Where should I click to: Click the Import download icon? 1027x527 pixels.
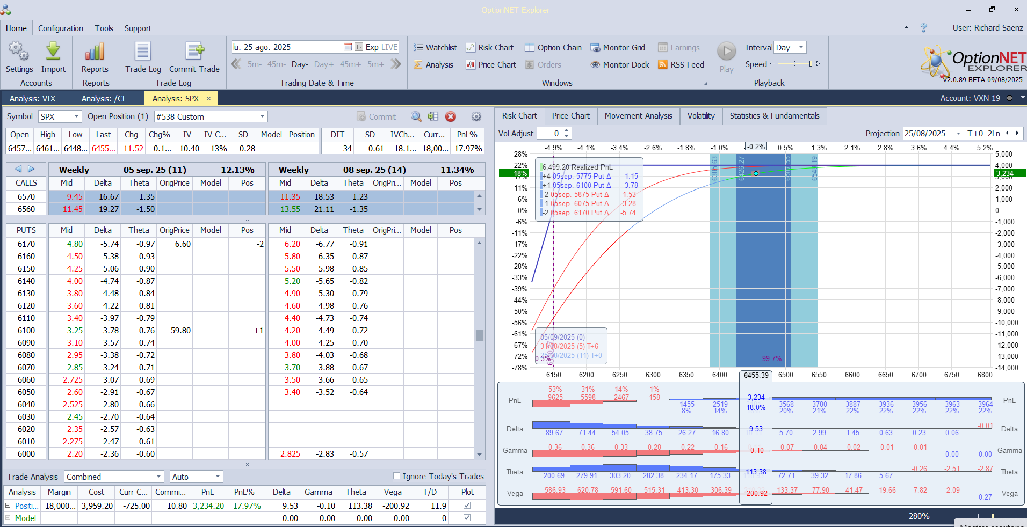(53, 52)
